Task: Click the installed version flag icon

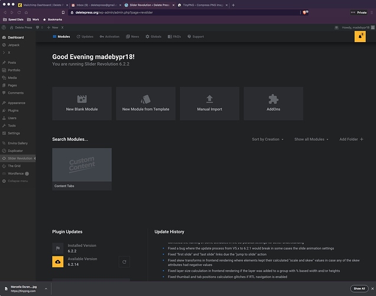Action: (x=58, y=248)
